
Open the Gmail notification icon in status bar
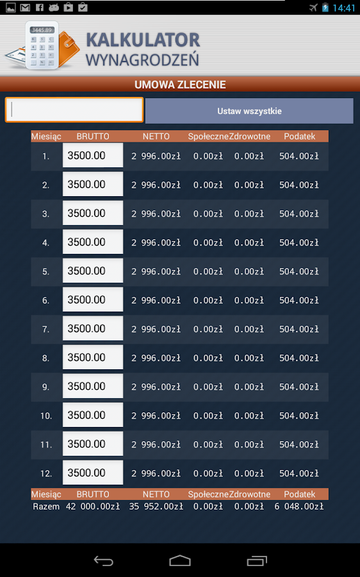tap(25, 7)
